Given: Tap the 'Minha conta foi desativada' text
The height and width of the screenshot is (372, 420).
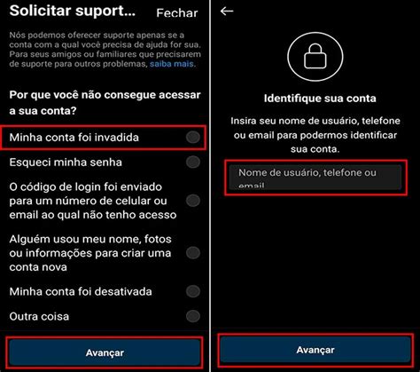Looking at the screenshot, I should click(x=81, y=291).
